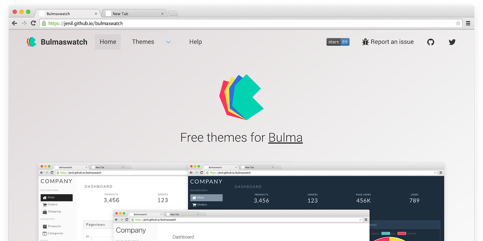483x241 pixels.
Task: Click the Pageviews panel heading in light preview
Action: click(95, 225)
